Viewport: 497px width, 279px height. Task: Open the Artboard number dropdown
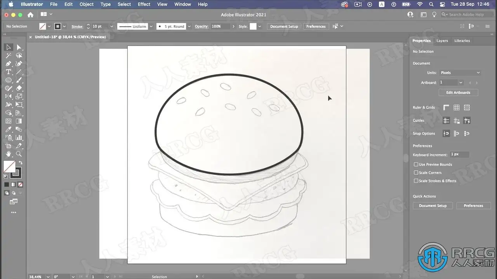[461, 83]
